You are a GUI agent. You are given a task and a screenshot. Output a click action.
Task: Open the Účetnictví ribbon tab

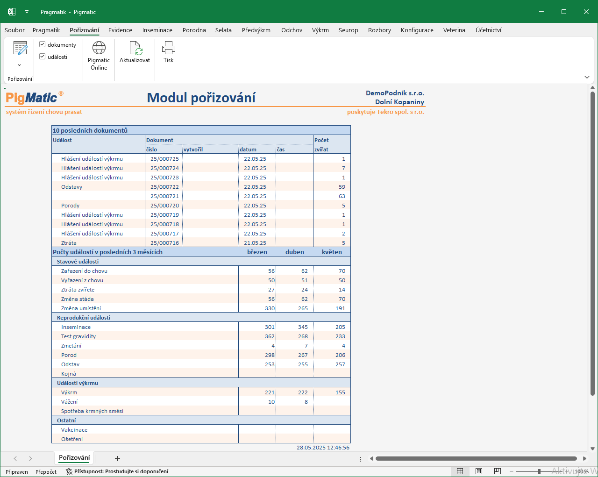pos(488,30)
